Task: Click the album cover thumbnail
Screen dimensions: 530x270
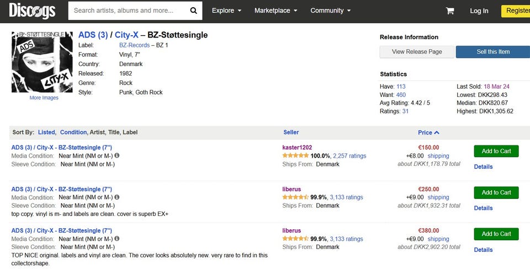Action: [x=42, y=62]
